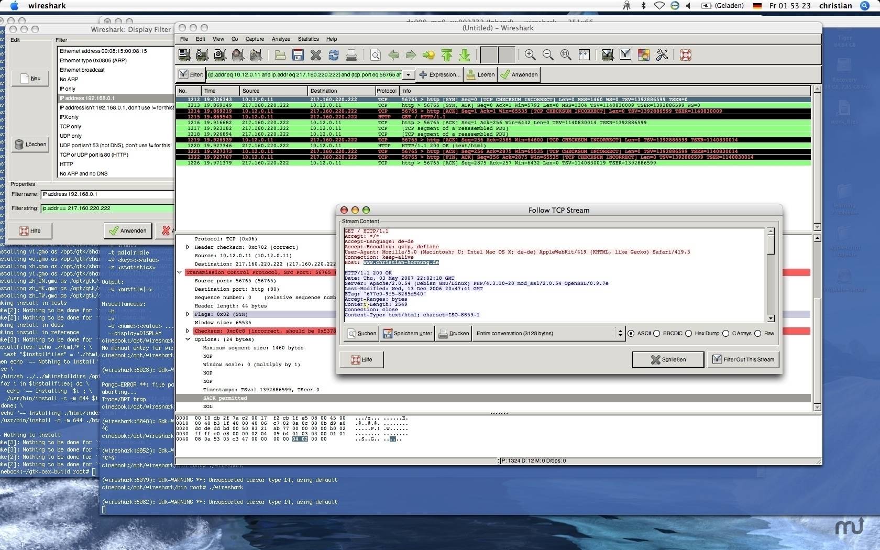Click Speichern unter button
Screen dimensions: 880x550
tap(408, 334)
